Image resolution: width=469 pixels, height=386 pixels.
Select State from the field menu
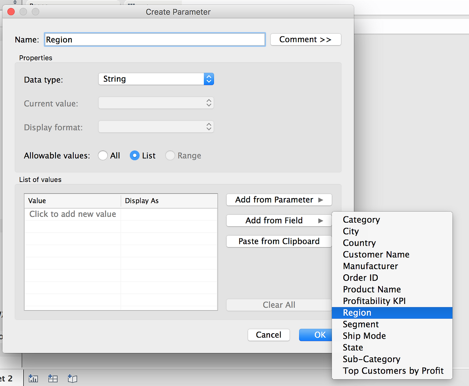[x=392, y=348]
